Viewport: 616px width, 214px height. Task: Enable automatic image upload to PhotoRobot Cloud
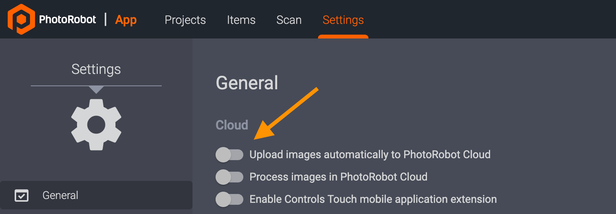click(229, 155)
